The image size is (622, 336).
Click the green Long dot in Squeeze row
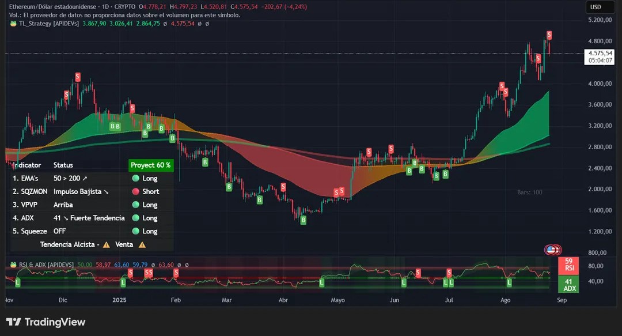136,231
